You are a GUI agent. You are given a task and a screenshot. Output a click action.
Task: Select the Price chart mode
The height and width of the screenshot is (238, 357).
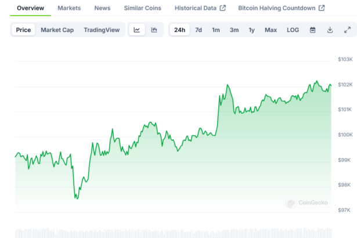[x=24, y=30]
